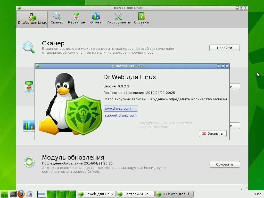Launch the terminal from the taskbar
The width and height of the screenshot is (264, 198).
13,194
